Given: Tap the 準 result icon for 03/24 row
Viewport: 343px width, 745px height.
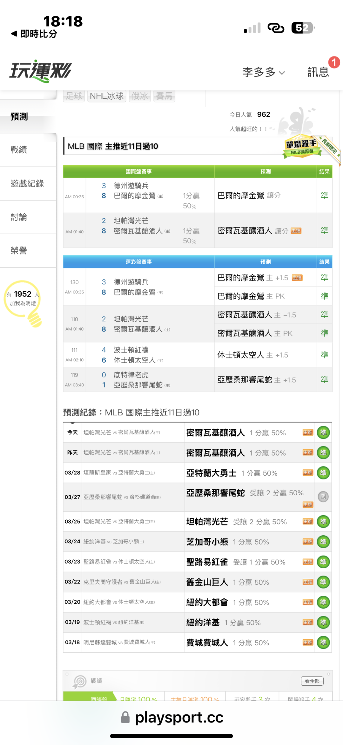Looking at the screenshot, I should (323, 542).
